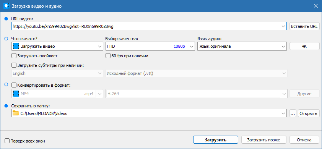Open the 'Язык оригинала' audio language dropdown
The height and width of the screenshot is (149, 322).
[242, 46]
